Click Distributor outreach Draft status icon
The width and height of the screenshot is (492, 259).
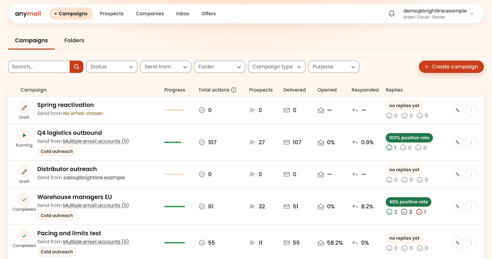[x=24, y=172]
